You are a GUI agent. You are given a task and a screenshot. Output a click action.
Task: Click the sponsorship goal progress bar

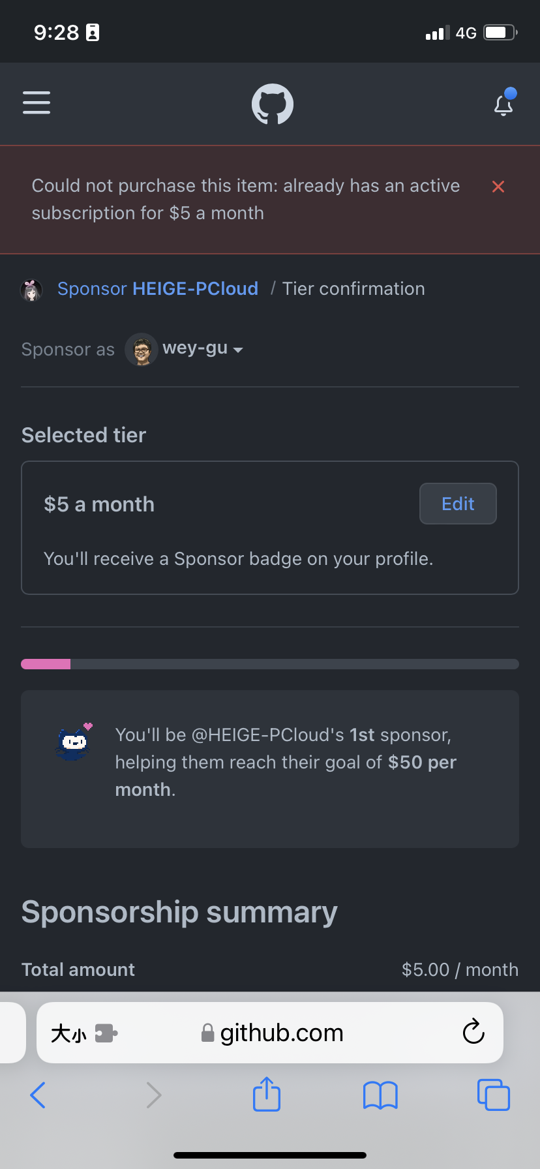pyautogui.click(x=270, y=663)
